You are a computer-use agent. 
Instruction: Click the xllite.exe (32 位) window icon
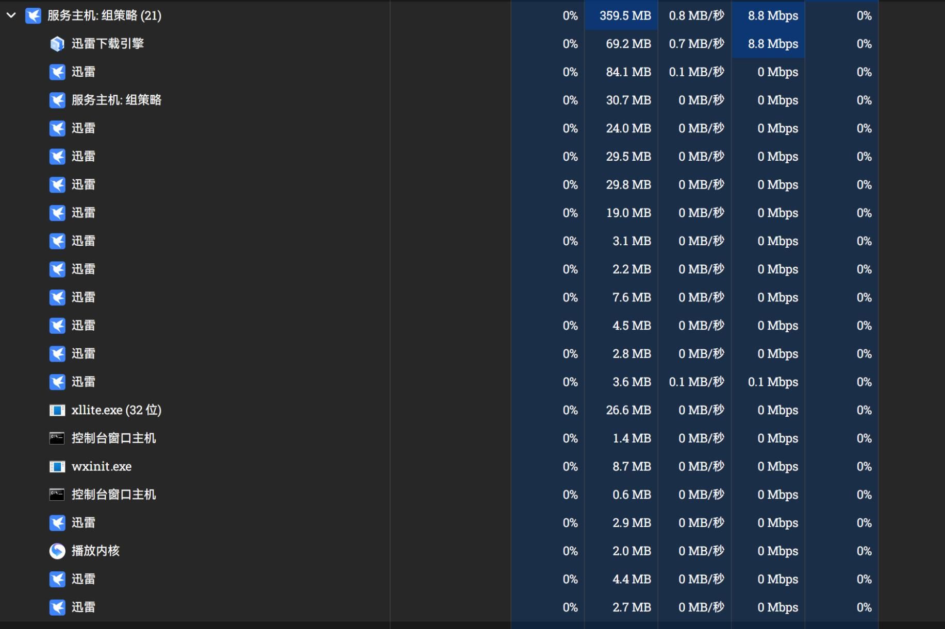point(57,410)
